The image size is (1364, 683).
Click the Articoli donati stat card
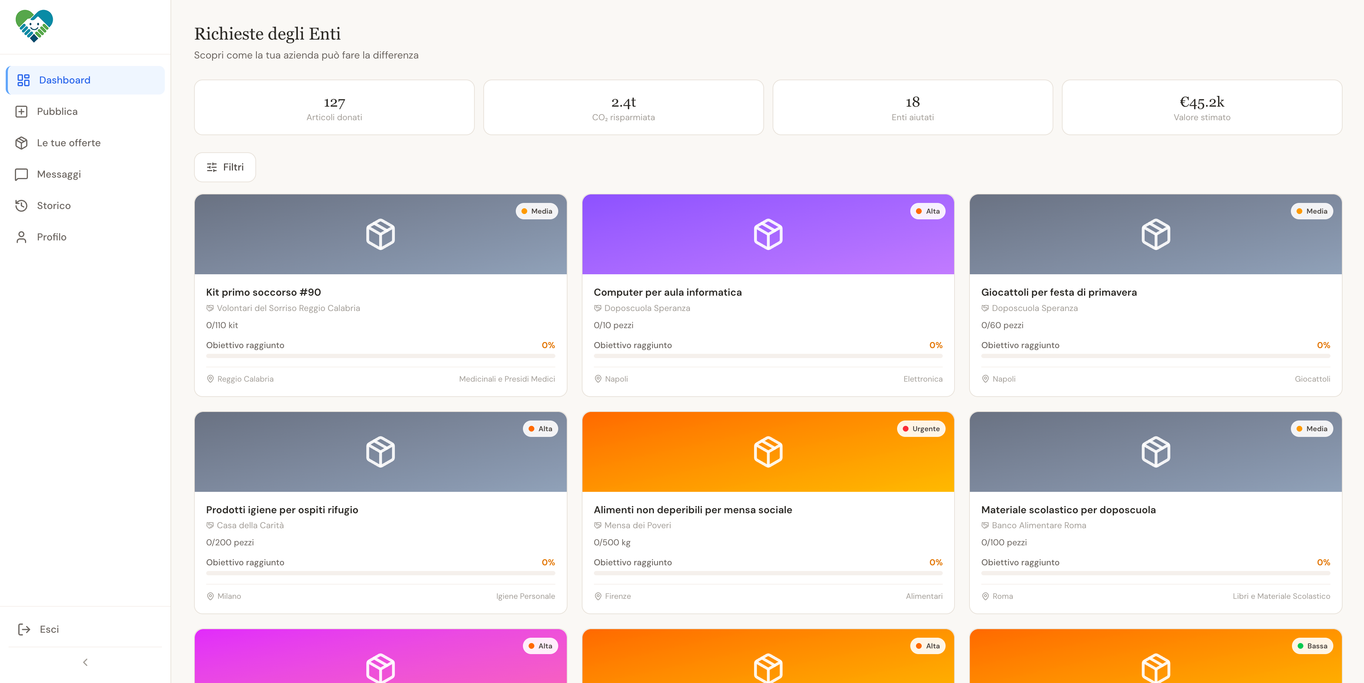pyautogui.click(x=334, y=107)
